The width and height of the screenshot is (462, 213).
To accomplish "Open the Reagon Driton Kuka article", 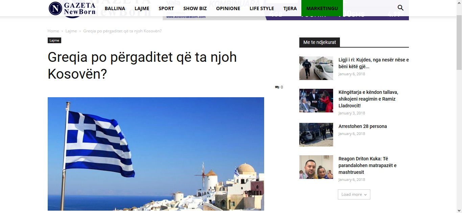I will click(368, 165).
